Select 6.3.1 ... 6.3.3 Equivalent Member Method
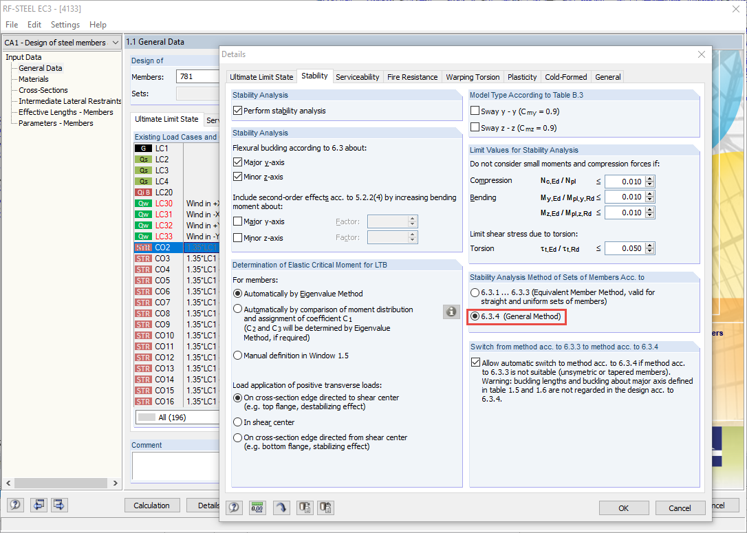The height and width of the screenshot is (533, 747). [475, 292]
